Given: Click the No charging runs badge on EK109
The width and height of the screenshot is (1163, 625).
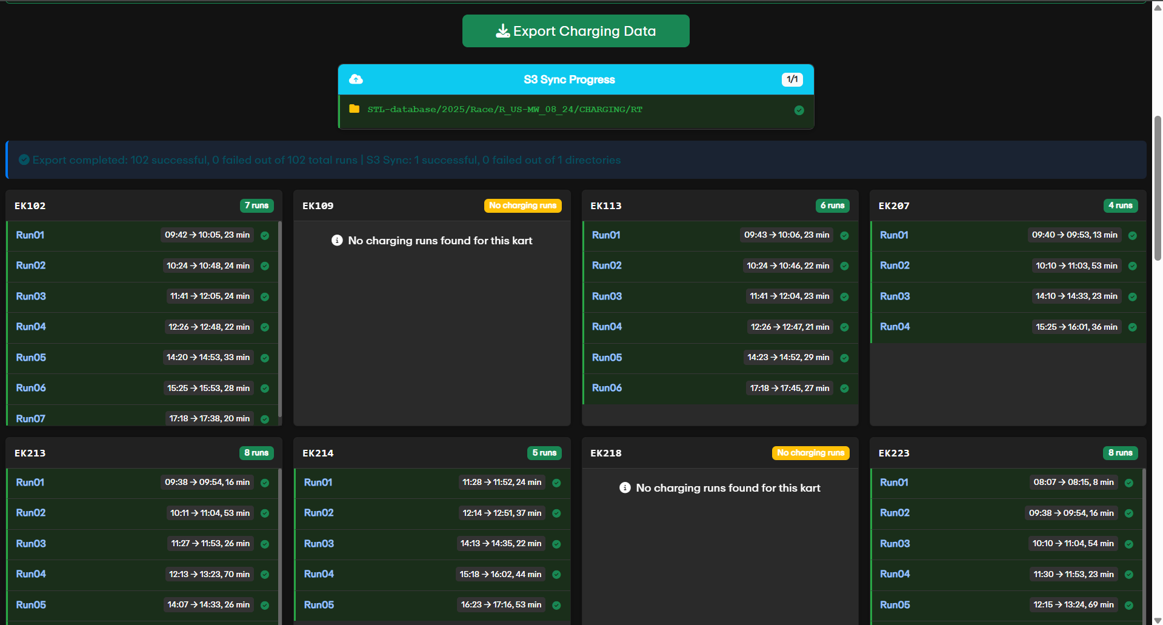Looking at the screenshot, I should pos(523,206).
